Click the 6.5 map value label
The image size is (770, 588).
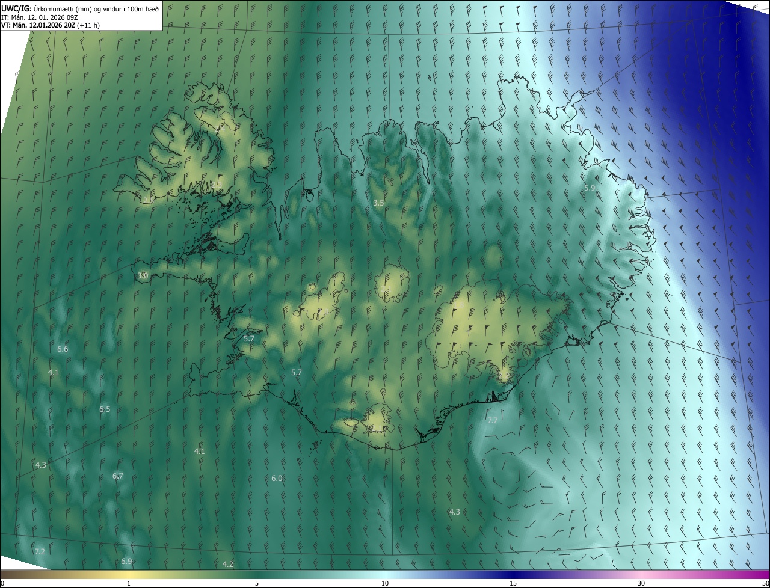105,409
